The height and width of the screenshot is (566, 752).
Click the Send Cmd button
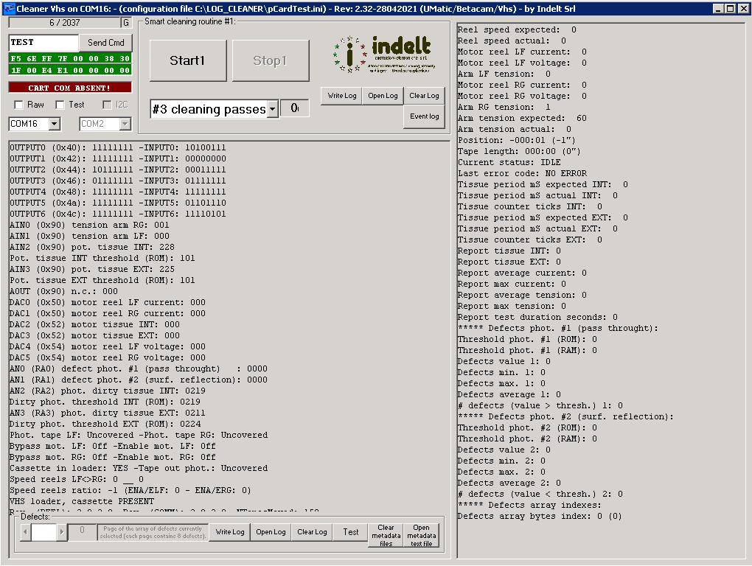(x=105, y=43)
